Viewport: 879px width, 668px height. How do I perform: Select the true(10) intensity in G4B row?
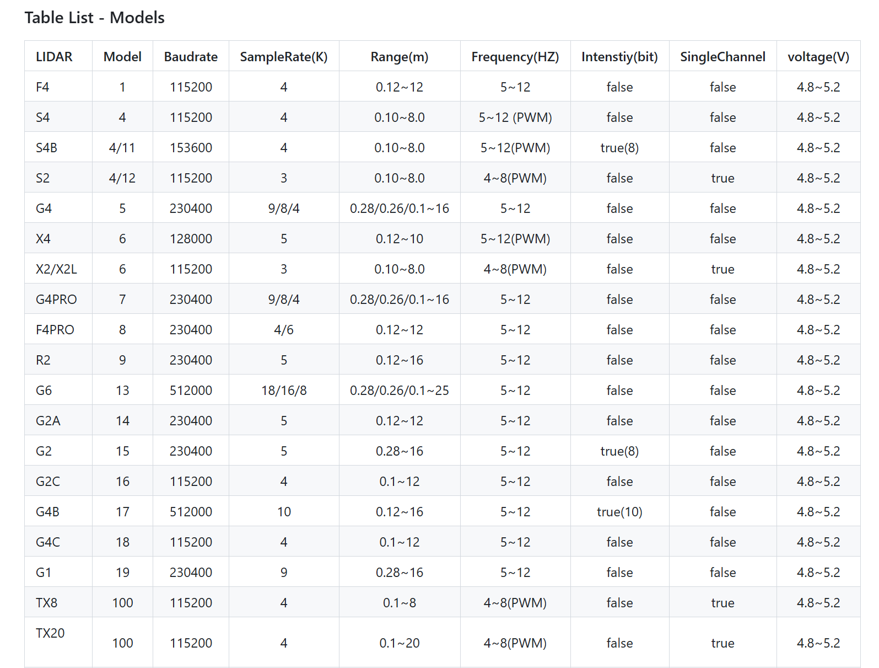click(x=619, y=512)
